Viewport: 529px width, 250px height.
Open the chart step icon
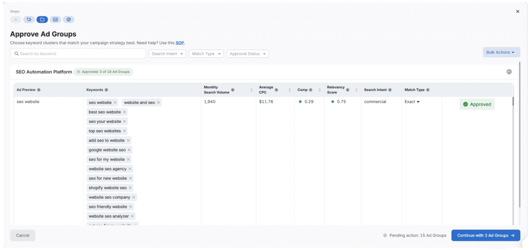point(69,20)
